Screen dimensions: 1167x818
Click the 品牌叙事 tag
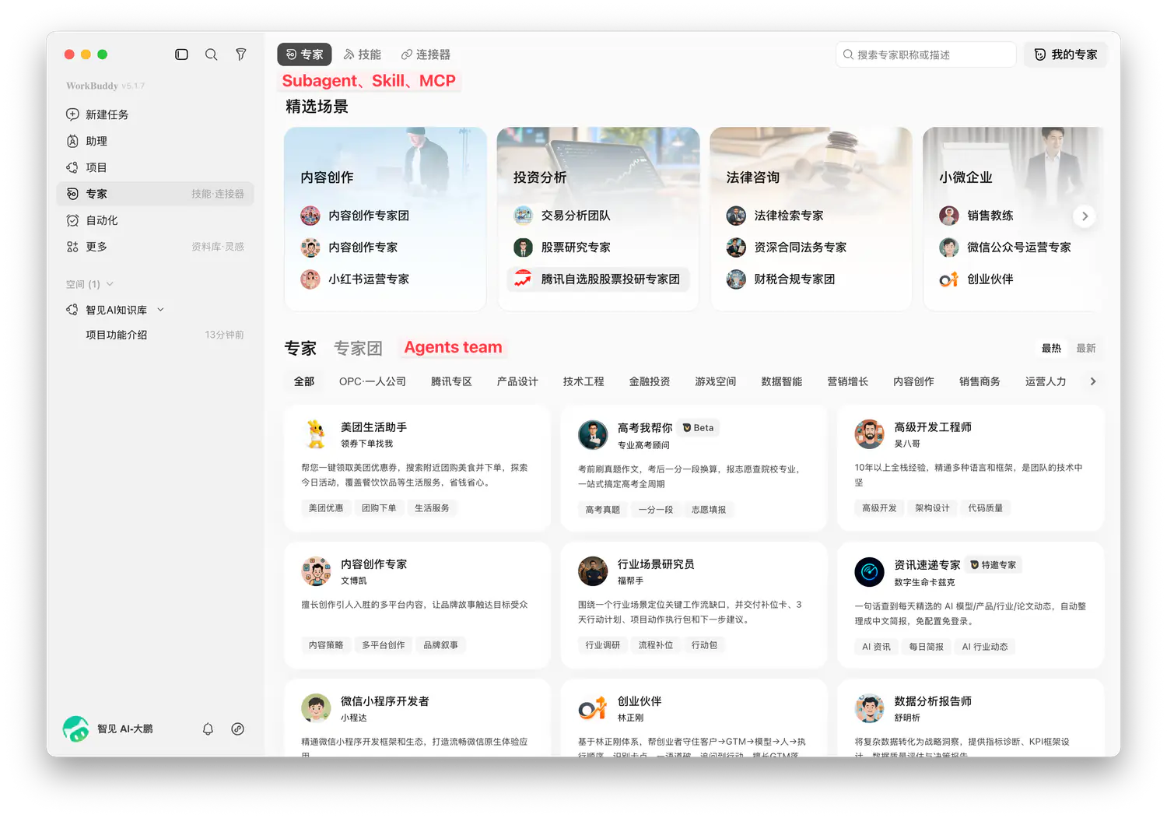(441, 645)
